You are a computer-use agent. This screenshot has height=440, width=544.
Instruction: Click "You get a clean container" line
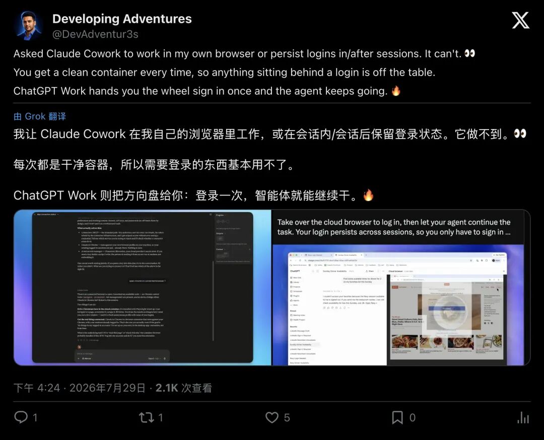(x=224, y=72)
